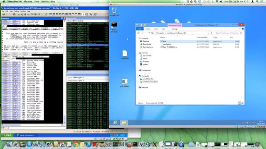Select the Recycle Bin desktop icon

(x=114, y=12)
